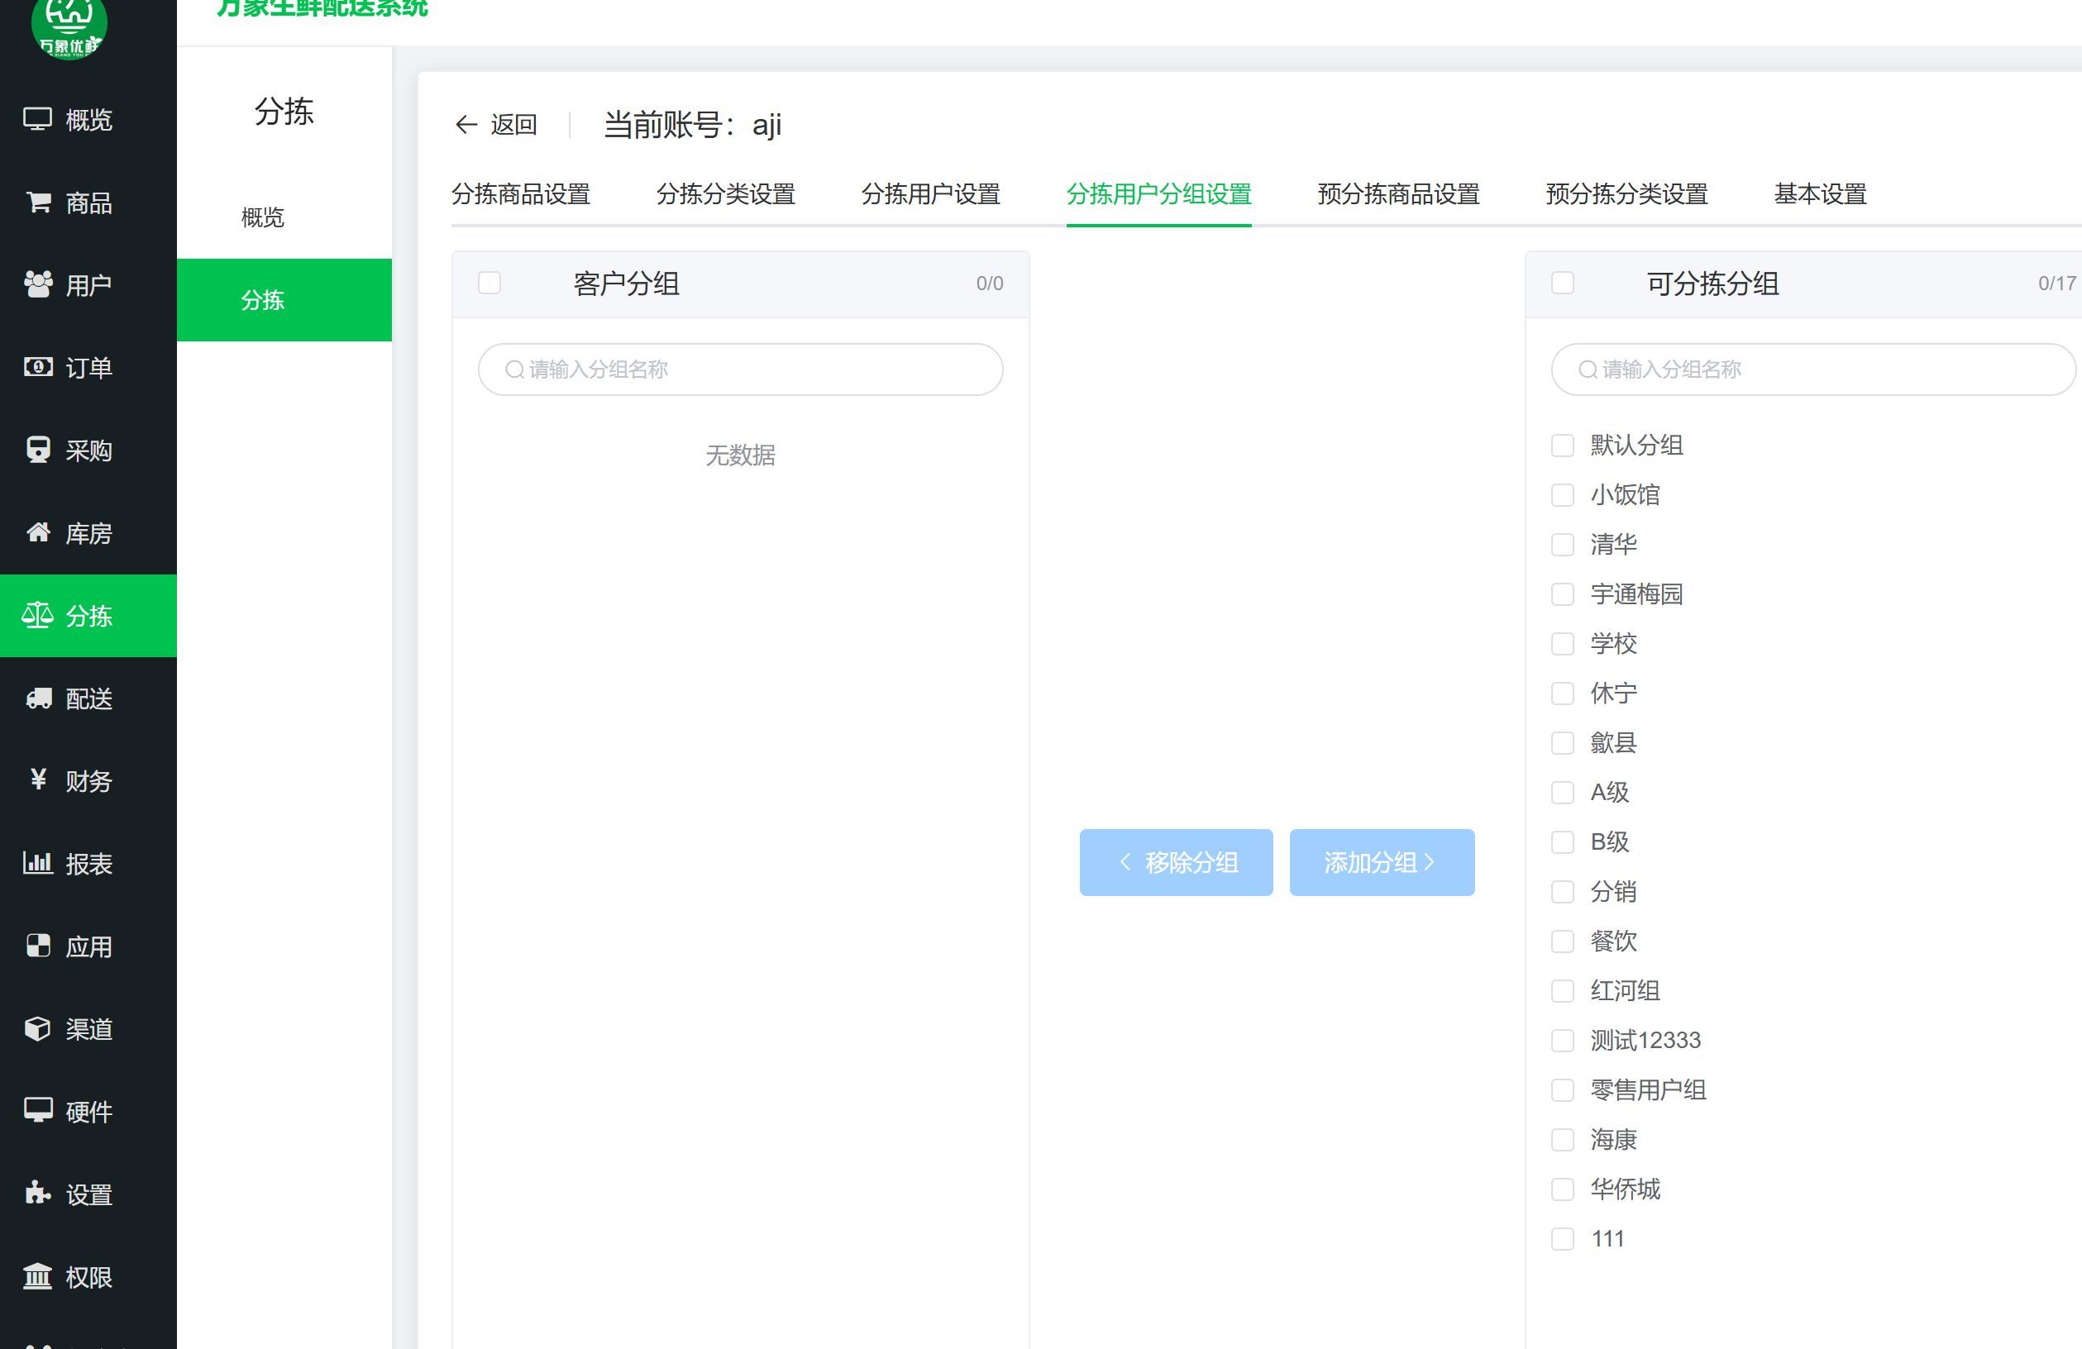Click the shopping cart 商品 icon
This screenshot has width=2082, height=1349.
click(37, 203)
